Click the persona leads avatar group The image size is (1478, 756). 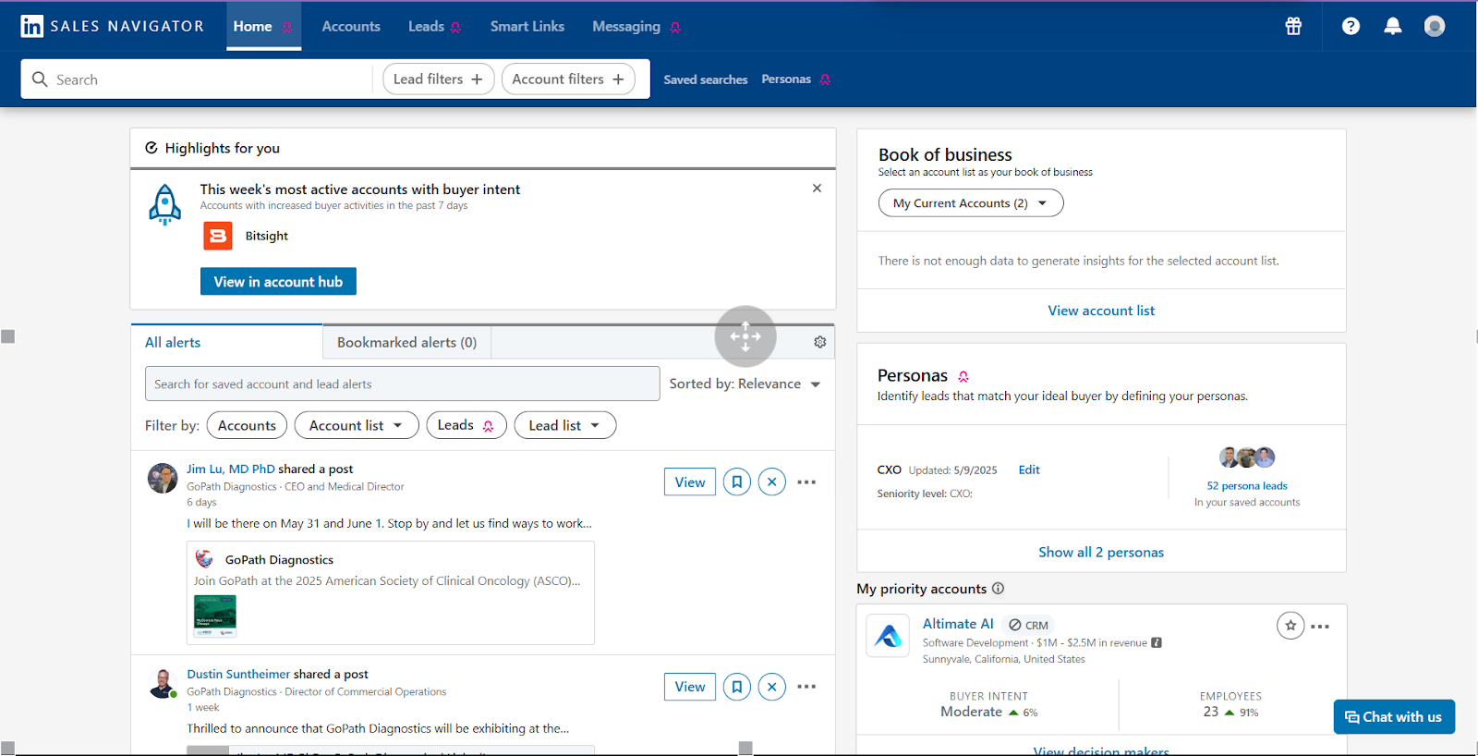(x=1247, y=457)
